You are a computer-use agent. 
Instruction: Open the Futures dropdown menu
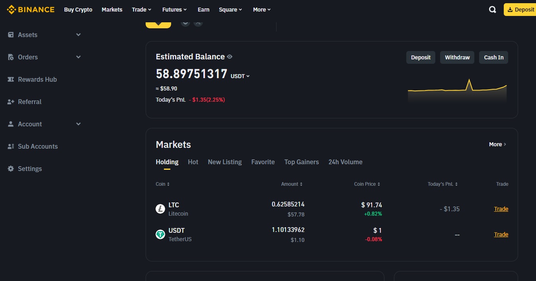(174, 10)
